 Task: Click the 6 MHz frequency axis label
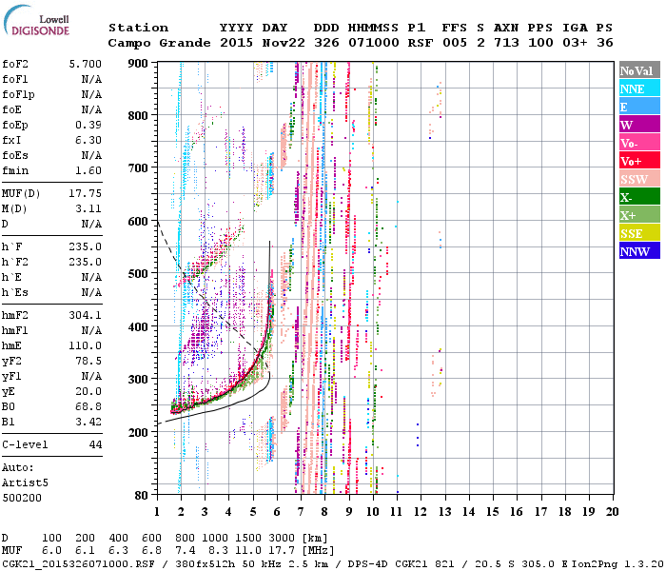pos(277,512)
